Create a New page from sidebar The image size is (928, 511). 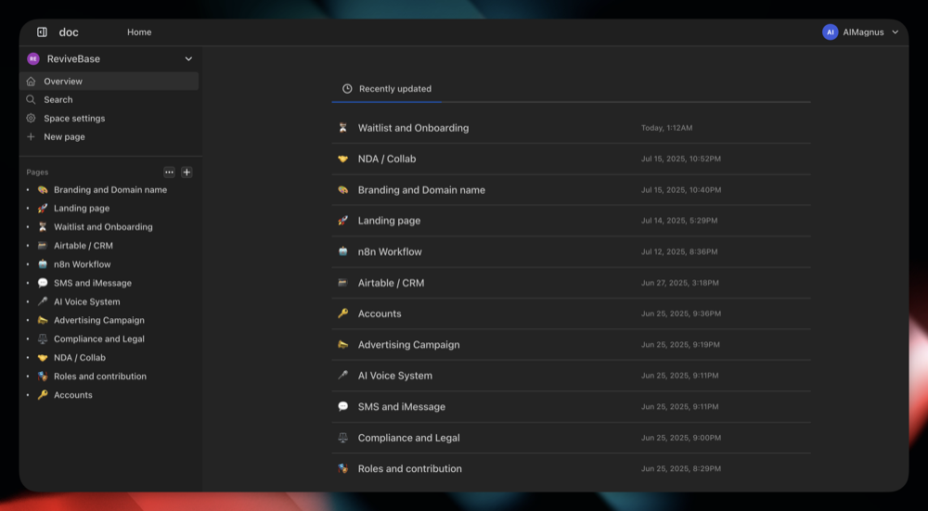click(x=64, y=137)
